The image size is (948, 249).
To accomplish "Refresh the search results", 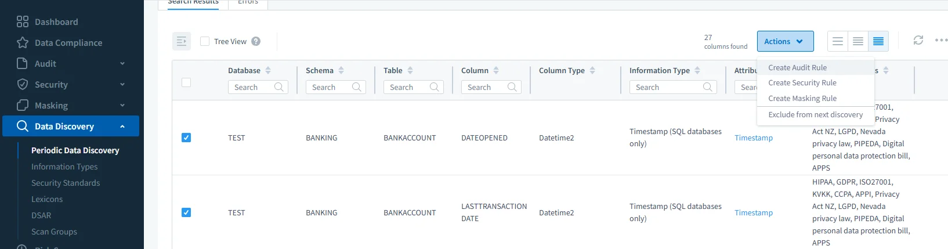I will tap(918, 40).
